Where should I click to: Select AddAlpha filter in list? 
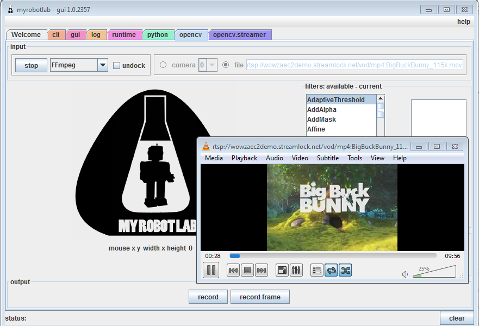pos(341,110)
